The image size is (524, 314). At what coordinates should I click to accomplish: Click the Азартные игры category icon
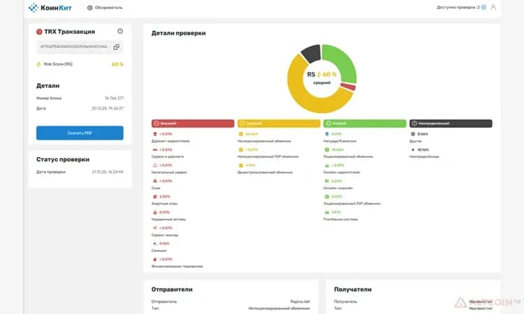coord(154,197)
